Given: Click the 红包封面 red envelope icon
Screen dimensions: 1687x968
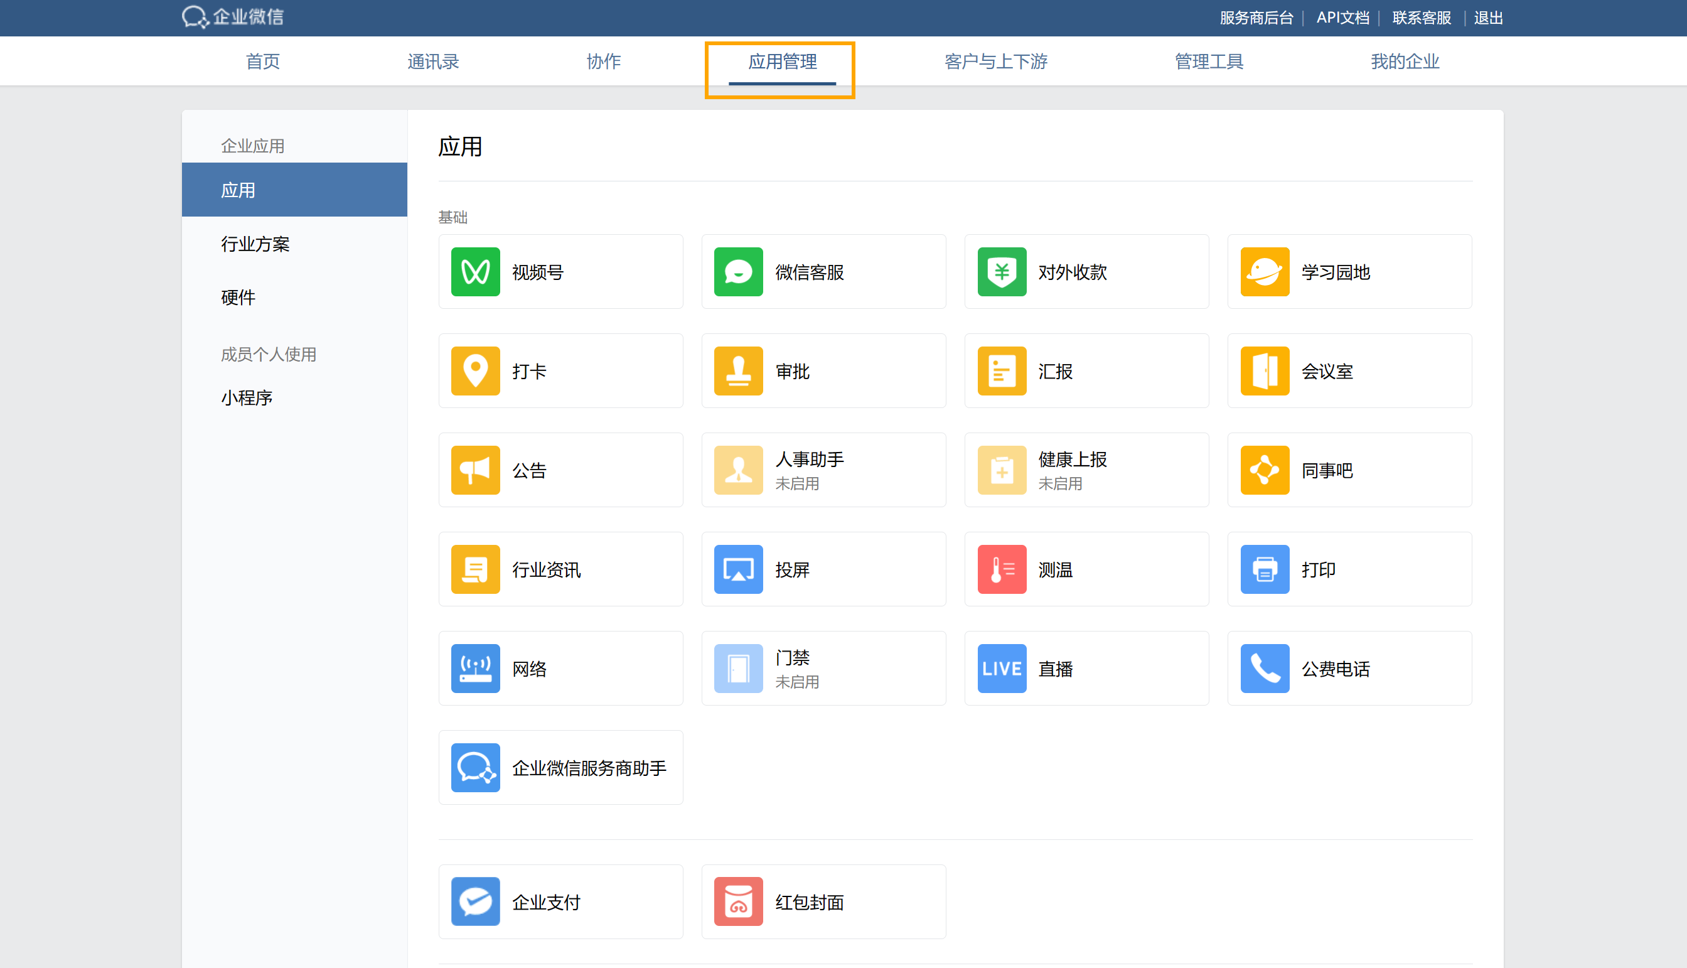Looking at the screenshot, I should click(x=739, y=901).
